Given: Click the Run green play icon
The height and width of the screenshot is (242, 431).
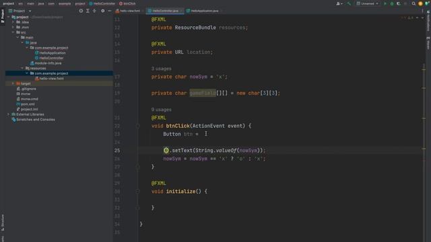Looking at the screenshot, I should [385, 3].
